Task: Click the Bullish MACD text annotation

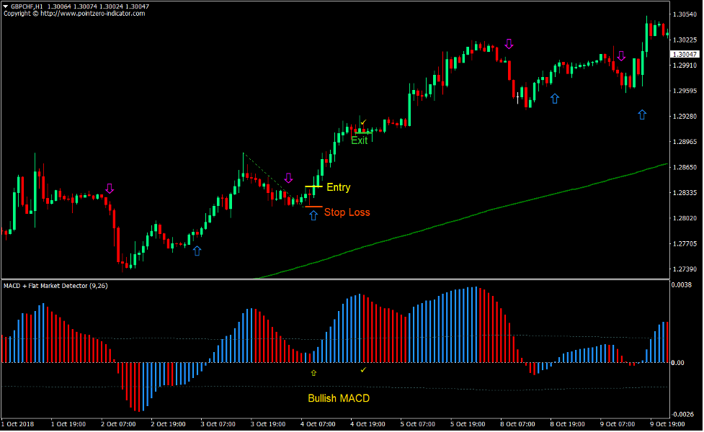Action: click(x=339, y=397)
